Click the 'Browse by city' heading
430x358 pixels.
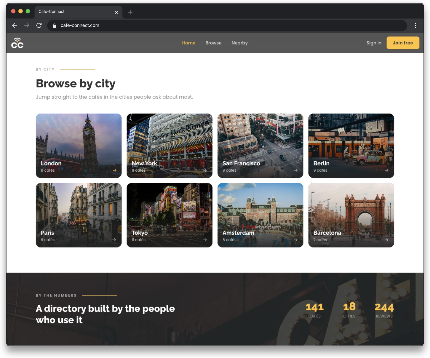coord(76,84)
